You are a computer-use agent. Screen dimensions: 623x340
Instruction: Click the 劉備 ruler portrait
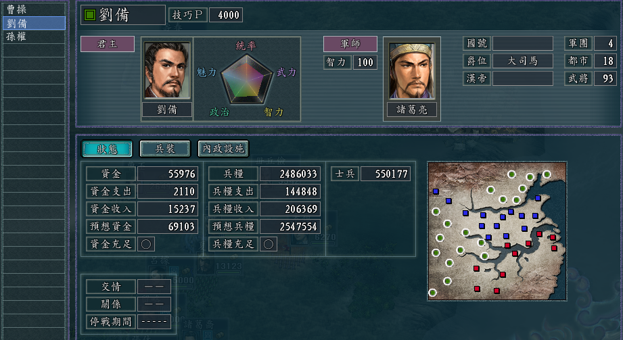(x=167, y=71)
